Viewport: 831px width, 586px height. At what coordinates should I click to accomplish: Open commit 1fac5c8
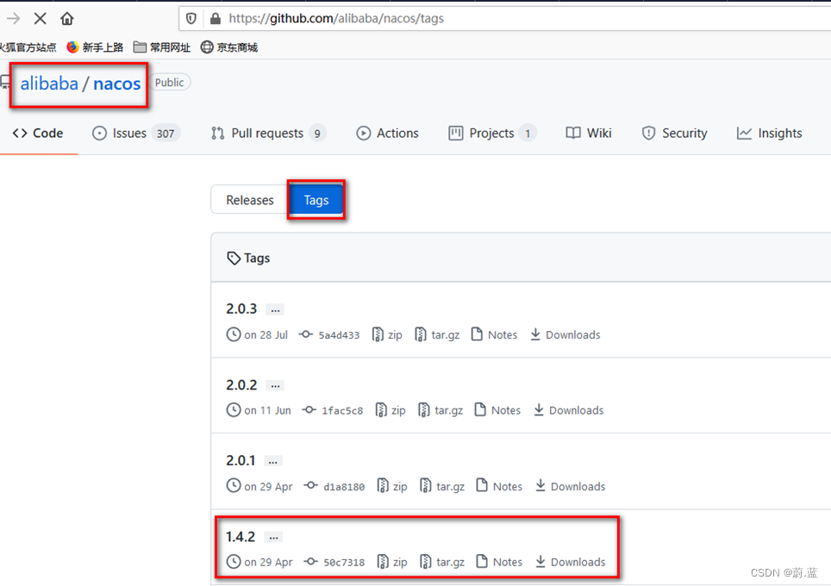click(x=332, y=410)
